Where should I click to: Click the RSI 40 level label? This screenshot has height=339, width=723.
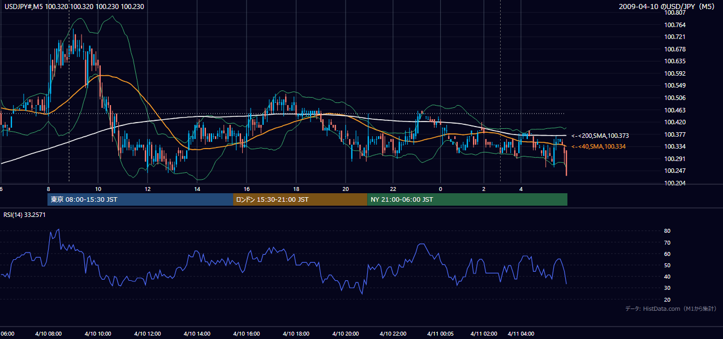(x=667, y=276)
